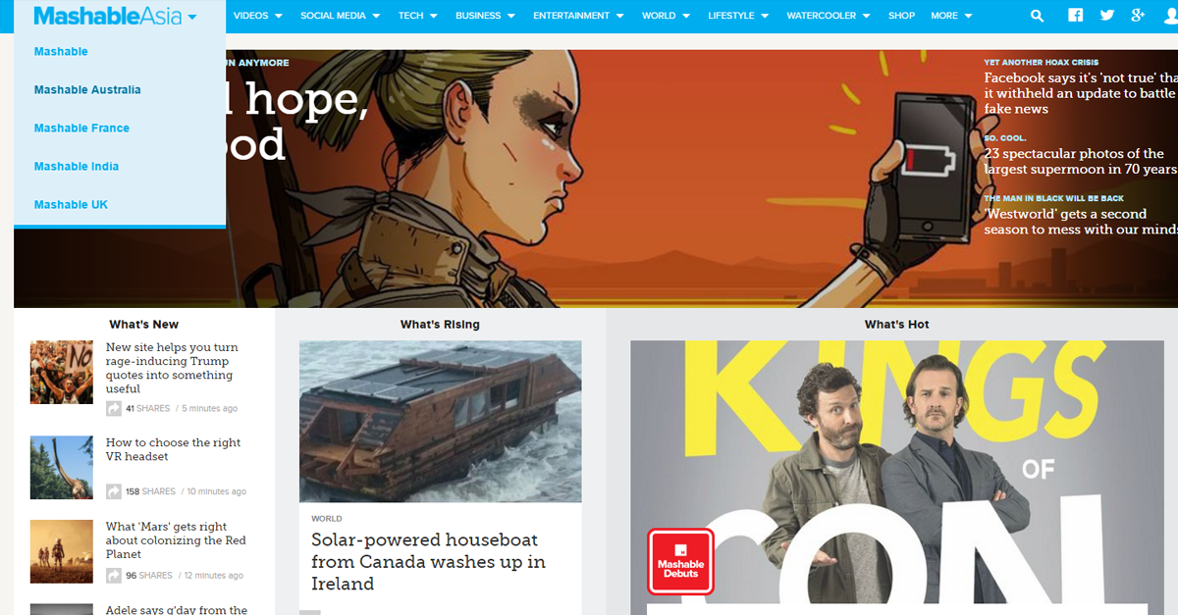Collapse the Mashable Asia edition dropdown
Viewport: 1178px width, 615px height.
pyautogui.click(x=115, y=16)
